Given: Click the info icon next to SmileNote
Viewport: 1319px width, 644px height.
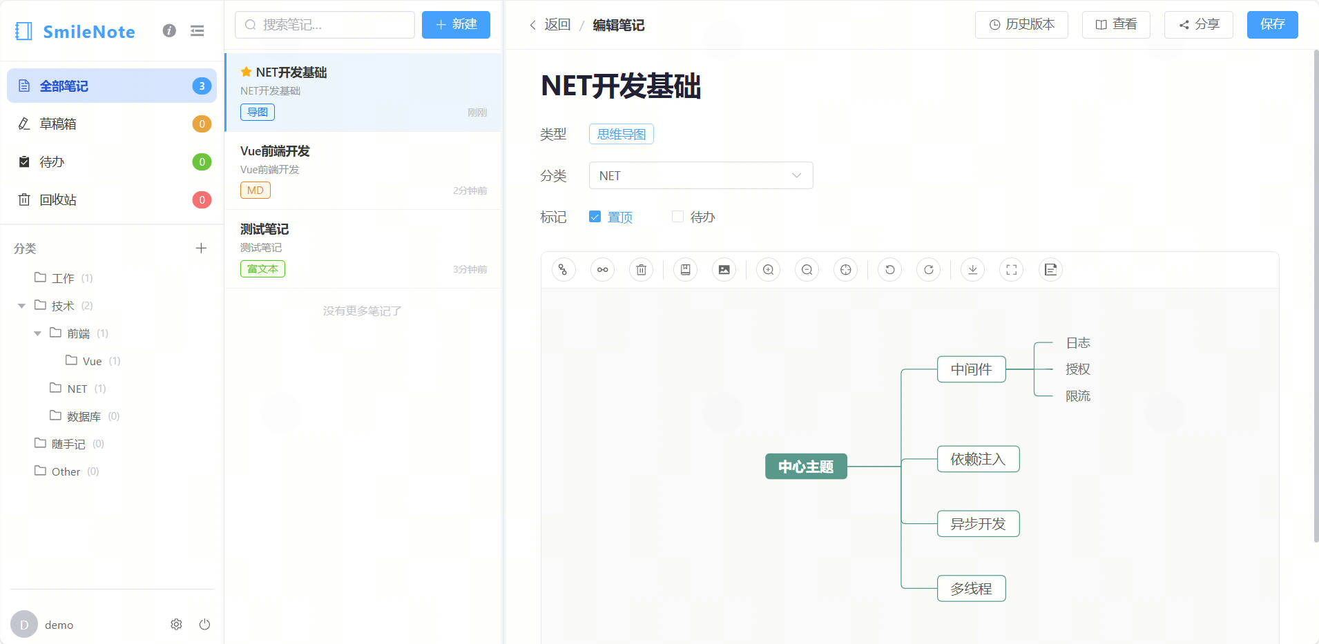Looking at the screenshot, I should [169, 30].
